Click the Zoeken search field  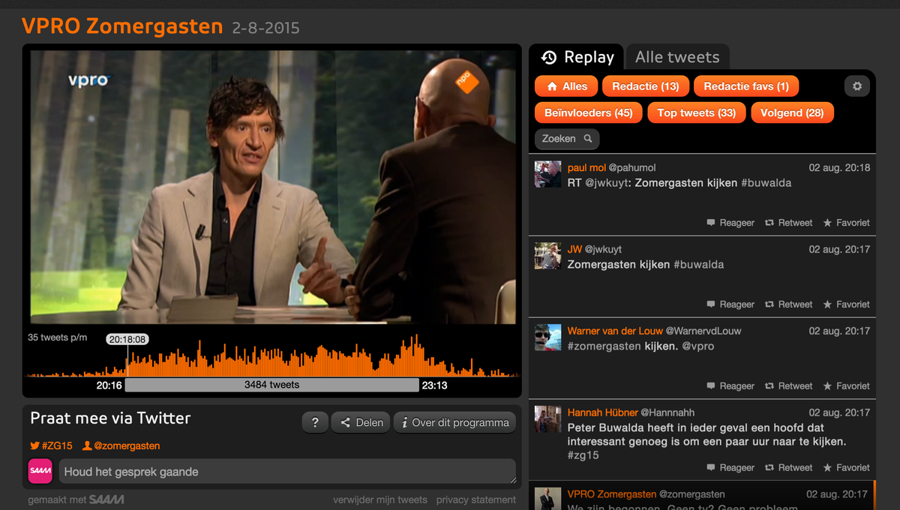click(x=567, y=139)
